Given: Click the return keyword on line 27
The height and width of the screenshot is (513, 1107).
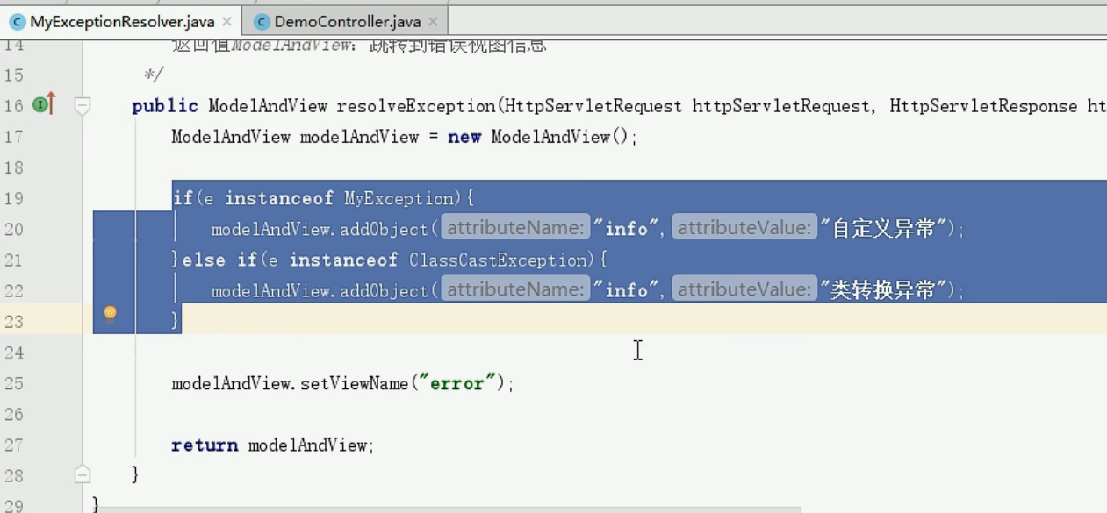Looking at the screenshot, I should coord(205,445).
